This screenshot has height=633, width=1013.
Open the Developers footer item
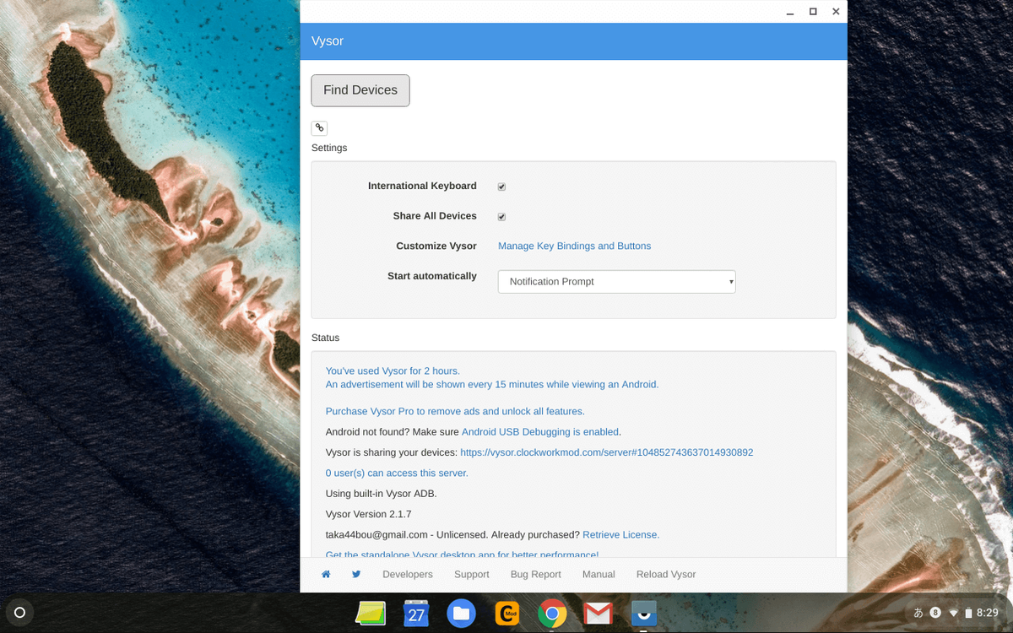[x=408, y=574]
